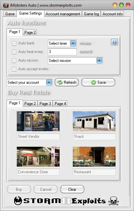Image resolution: width=134 pixels, height=211 pixels.
Task: Click the Buy button
Action: [19, 189]
